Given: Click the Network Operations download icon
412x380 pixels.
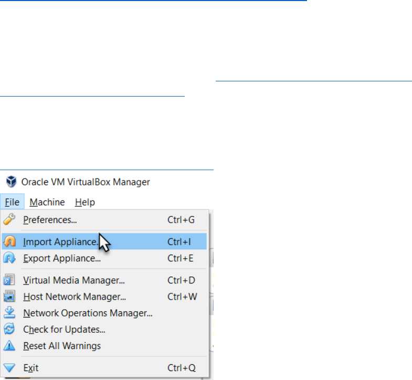Looking at the screenshot, I should click(x=9, y=312).
